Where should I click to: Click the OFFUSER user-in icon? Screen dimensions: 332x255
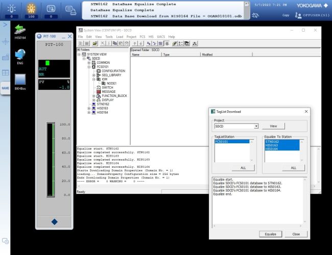pos(298,15)
